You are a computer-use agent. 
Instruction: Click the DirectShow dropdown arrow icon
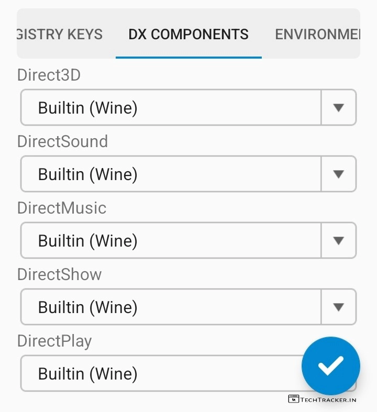[x=338, y=307]
